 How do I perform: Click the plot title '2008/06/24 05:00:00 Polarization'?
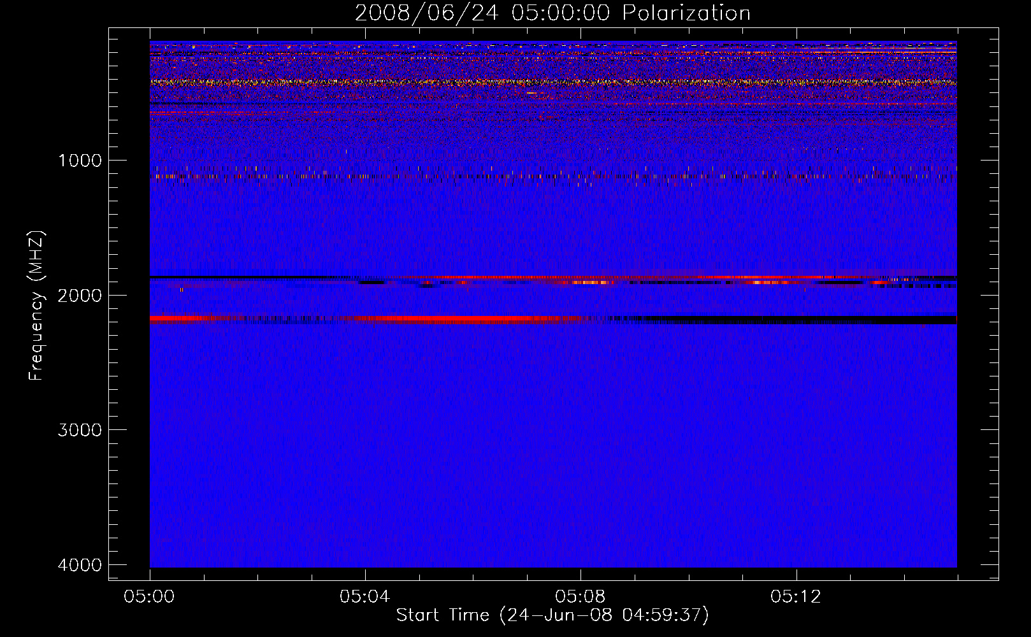tap(552, 13)
